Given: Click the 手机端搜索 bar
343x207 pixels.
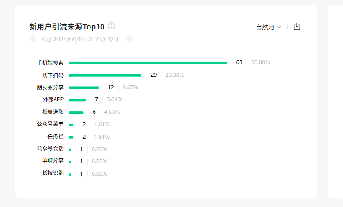Looking at the screenshot, I should coord(148,63).
